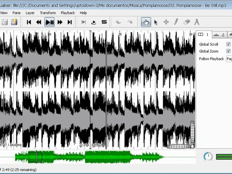Select the arrow Select tool
This screenshot has height=174, width=232.
pyautogui.click(x=156, y=22)
